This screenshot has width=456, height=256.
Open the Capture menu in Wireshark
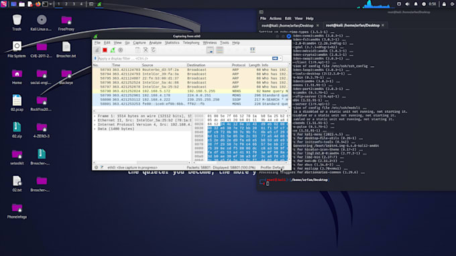pyautogui.click(x=139, y=43)
